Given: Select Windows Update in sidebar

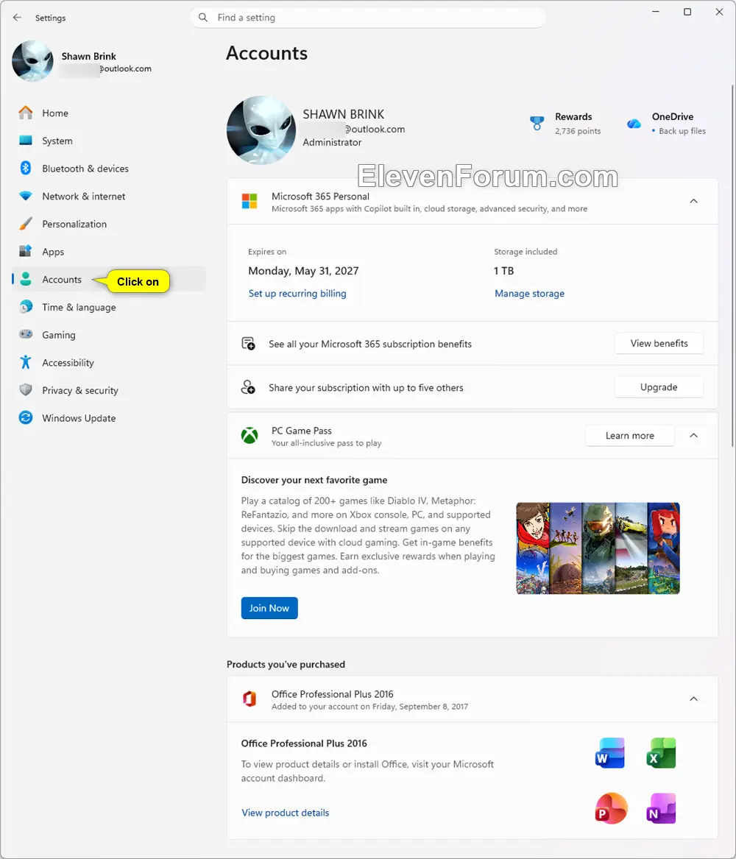Looking at the screenshot, I should pos(108,417).
